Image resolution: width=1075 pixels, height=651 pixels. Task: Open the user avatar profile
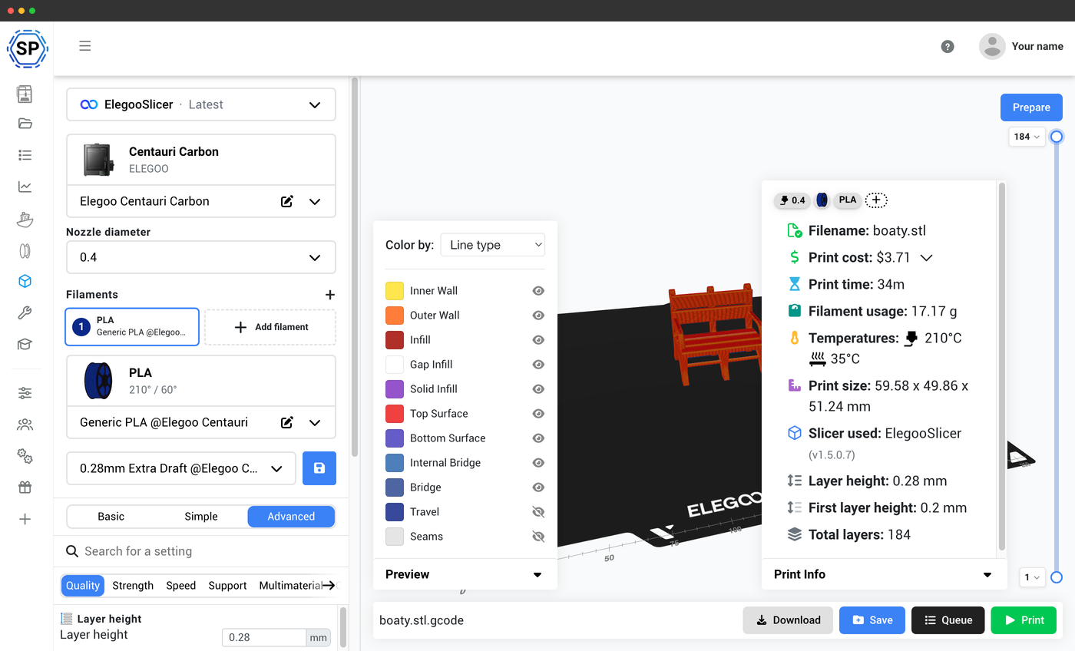[992, 46]
